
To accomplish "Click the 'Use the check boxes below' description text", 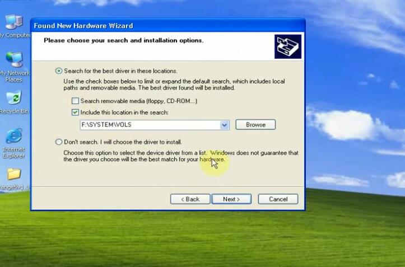I will point(174,85).
